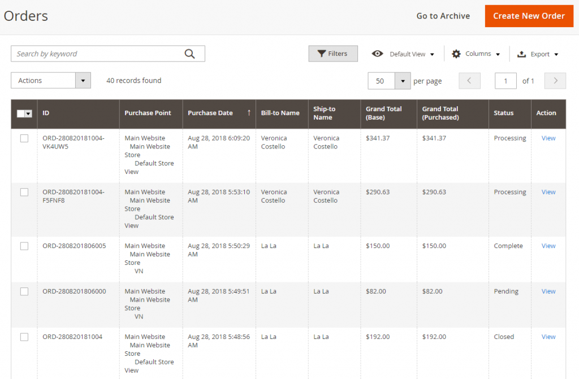Click Create New Order button
579x379 pixels.
coord(529,16)
